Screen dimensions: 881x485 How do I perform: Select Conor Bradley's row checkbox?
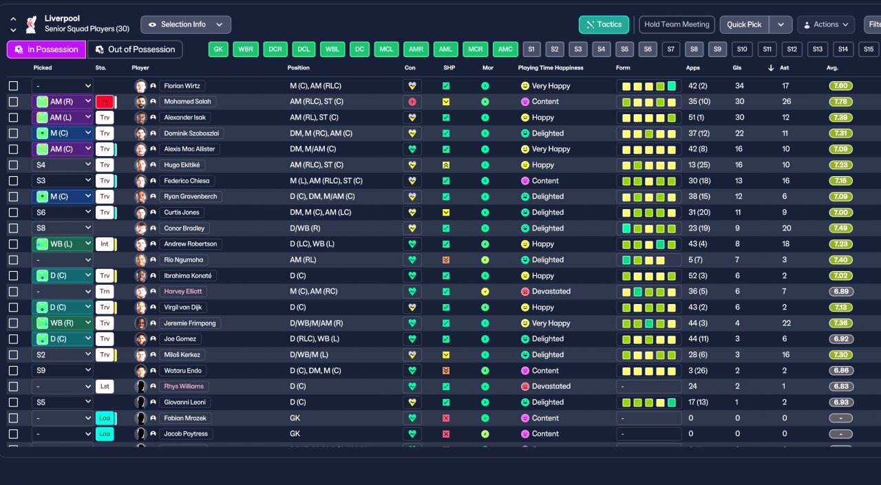(x=13, y=228)
